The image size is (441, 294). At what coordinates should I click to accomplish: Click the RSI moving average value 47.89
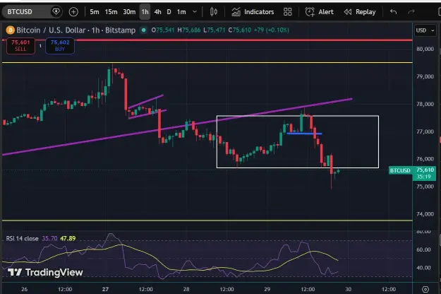pos(68,239)
